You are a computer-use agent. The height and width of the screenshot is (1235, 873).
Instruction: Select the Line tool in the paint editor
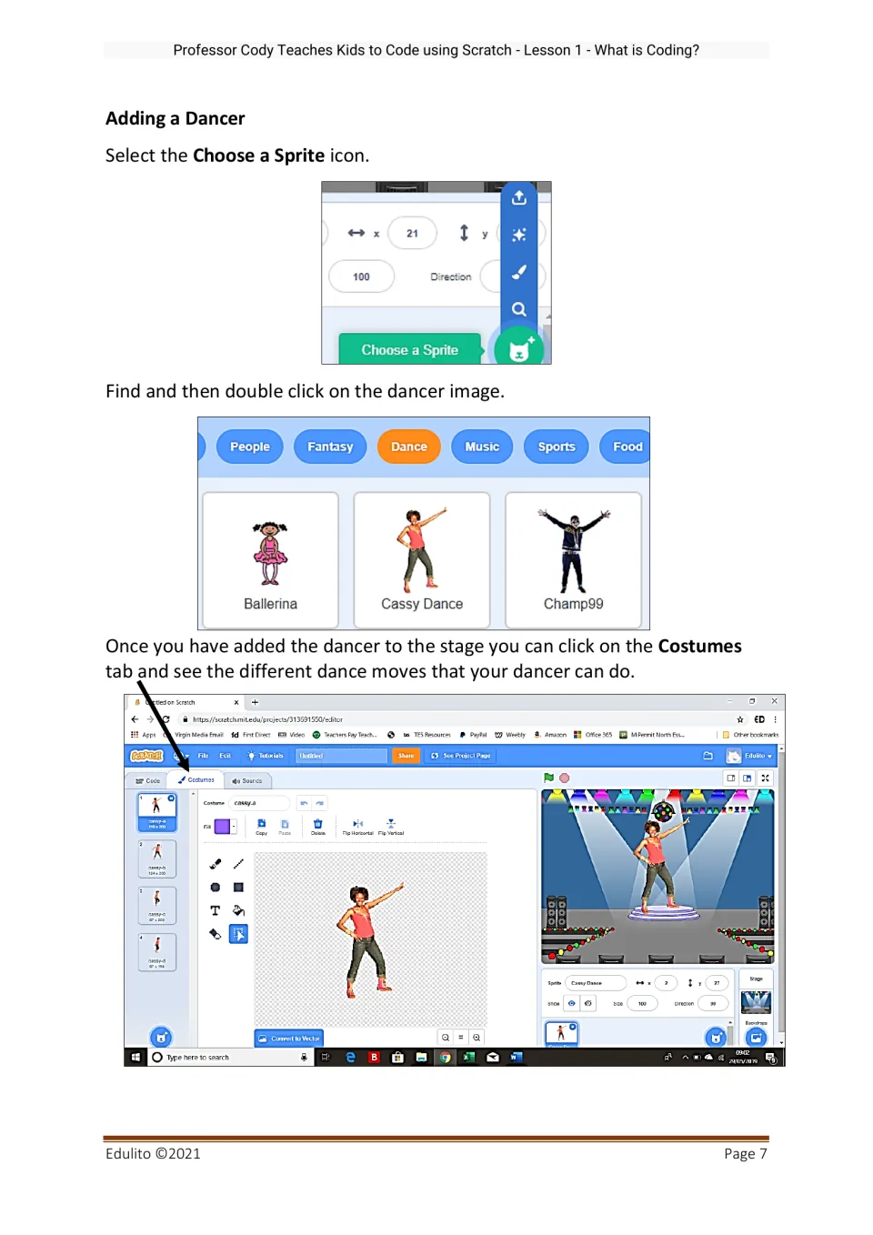[238, 864]
